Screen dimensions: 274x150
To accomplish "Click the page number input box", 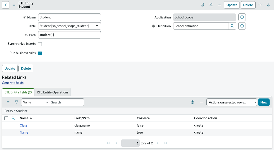I will pos(130,143).
